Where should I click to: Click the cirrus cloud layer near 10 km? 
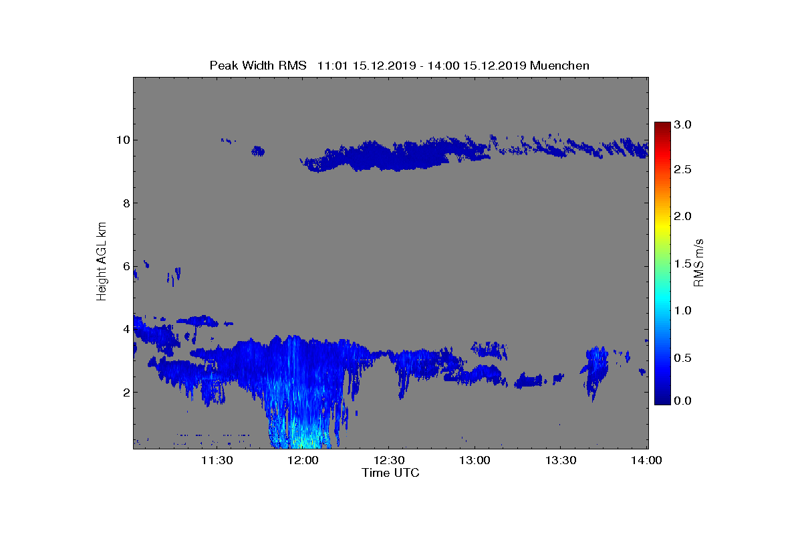[x=394, y=155]
